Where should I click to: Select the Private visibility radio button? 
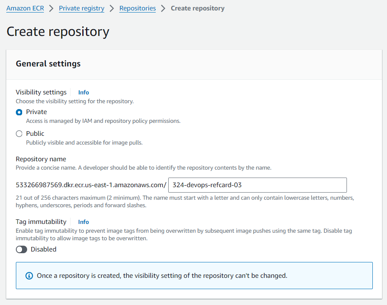coord(19,112)
